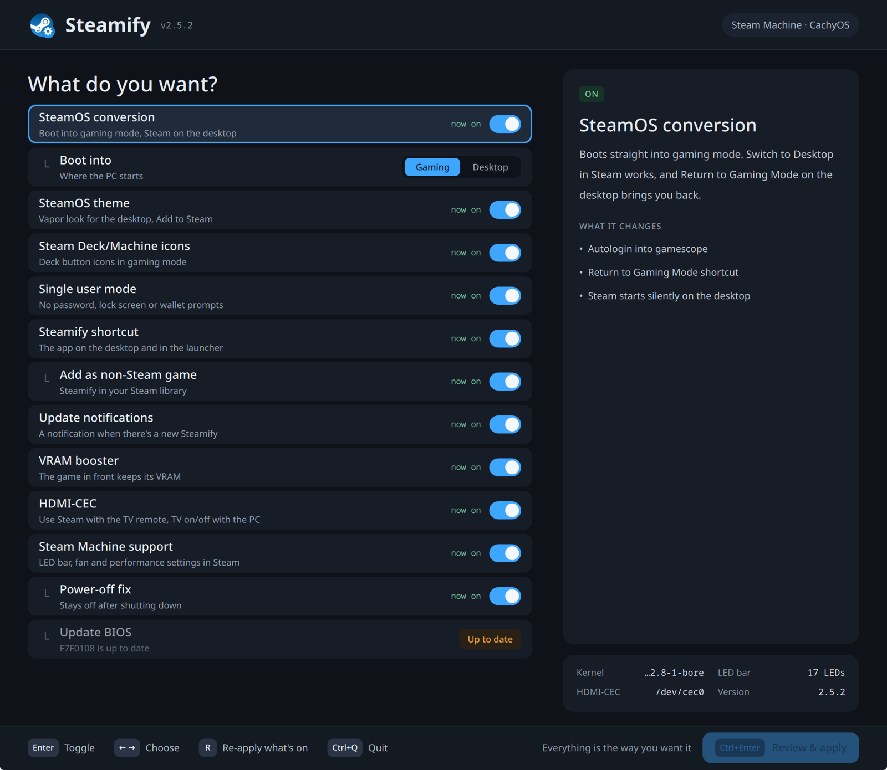Switch off Add as non-Steam game
Screen dimensions: 887x770
[x=505, y=382]
